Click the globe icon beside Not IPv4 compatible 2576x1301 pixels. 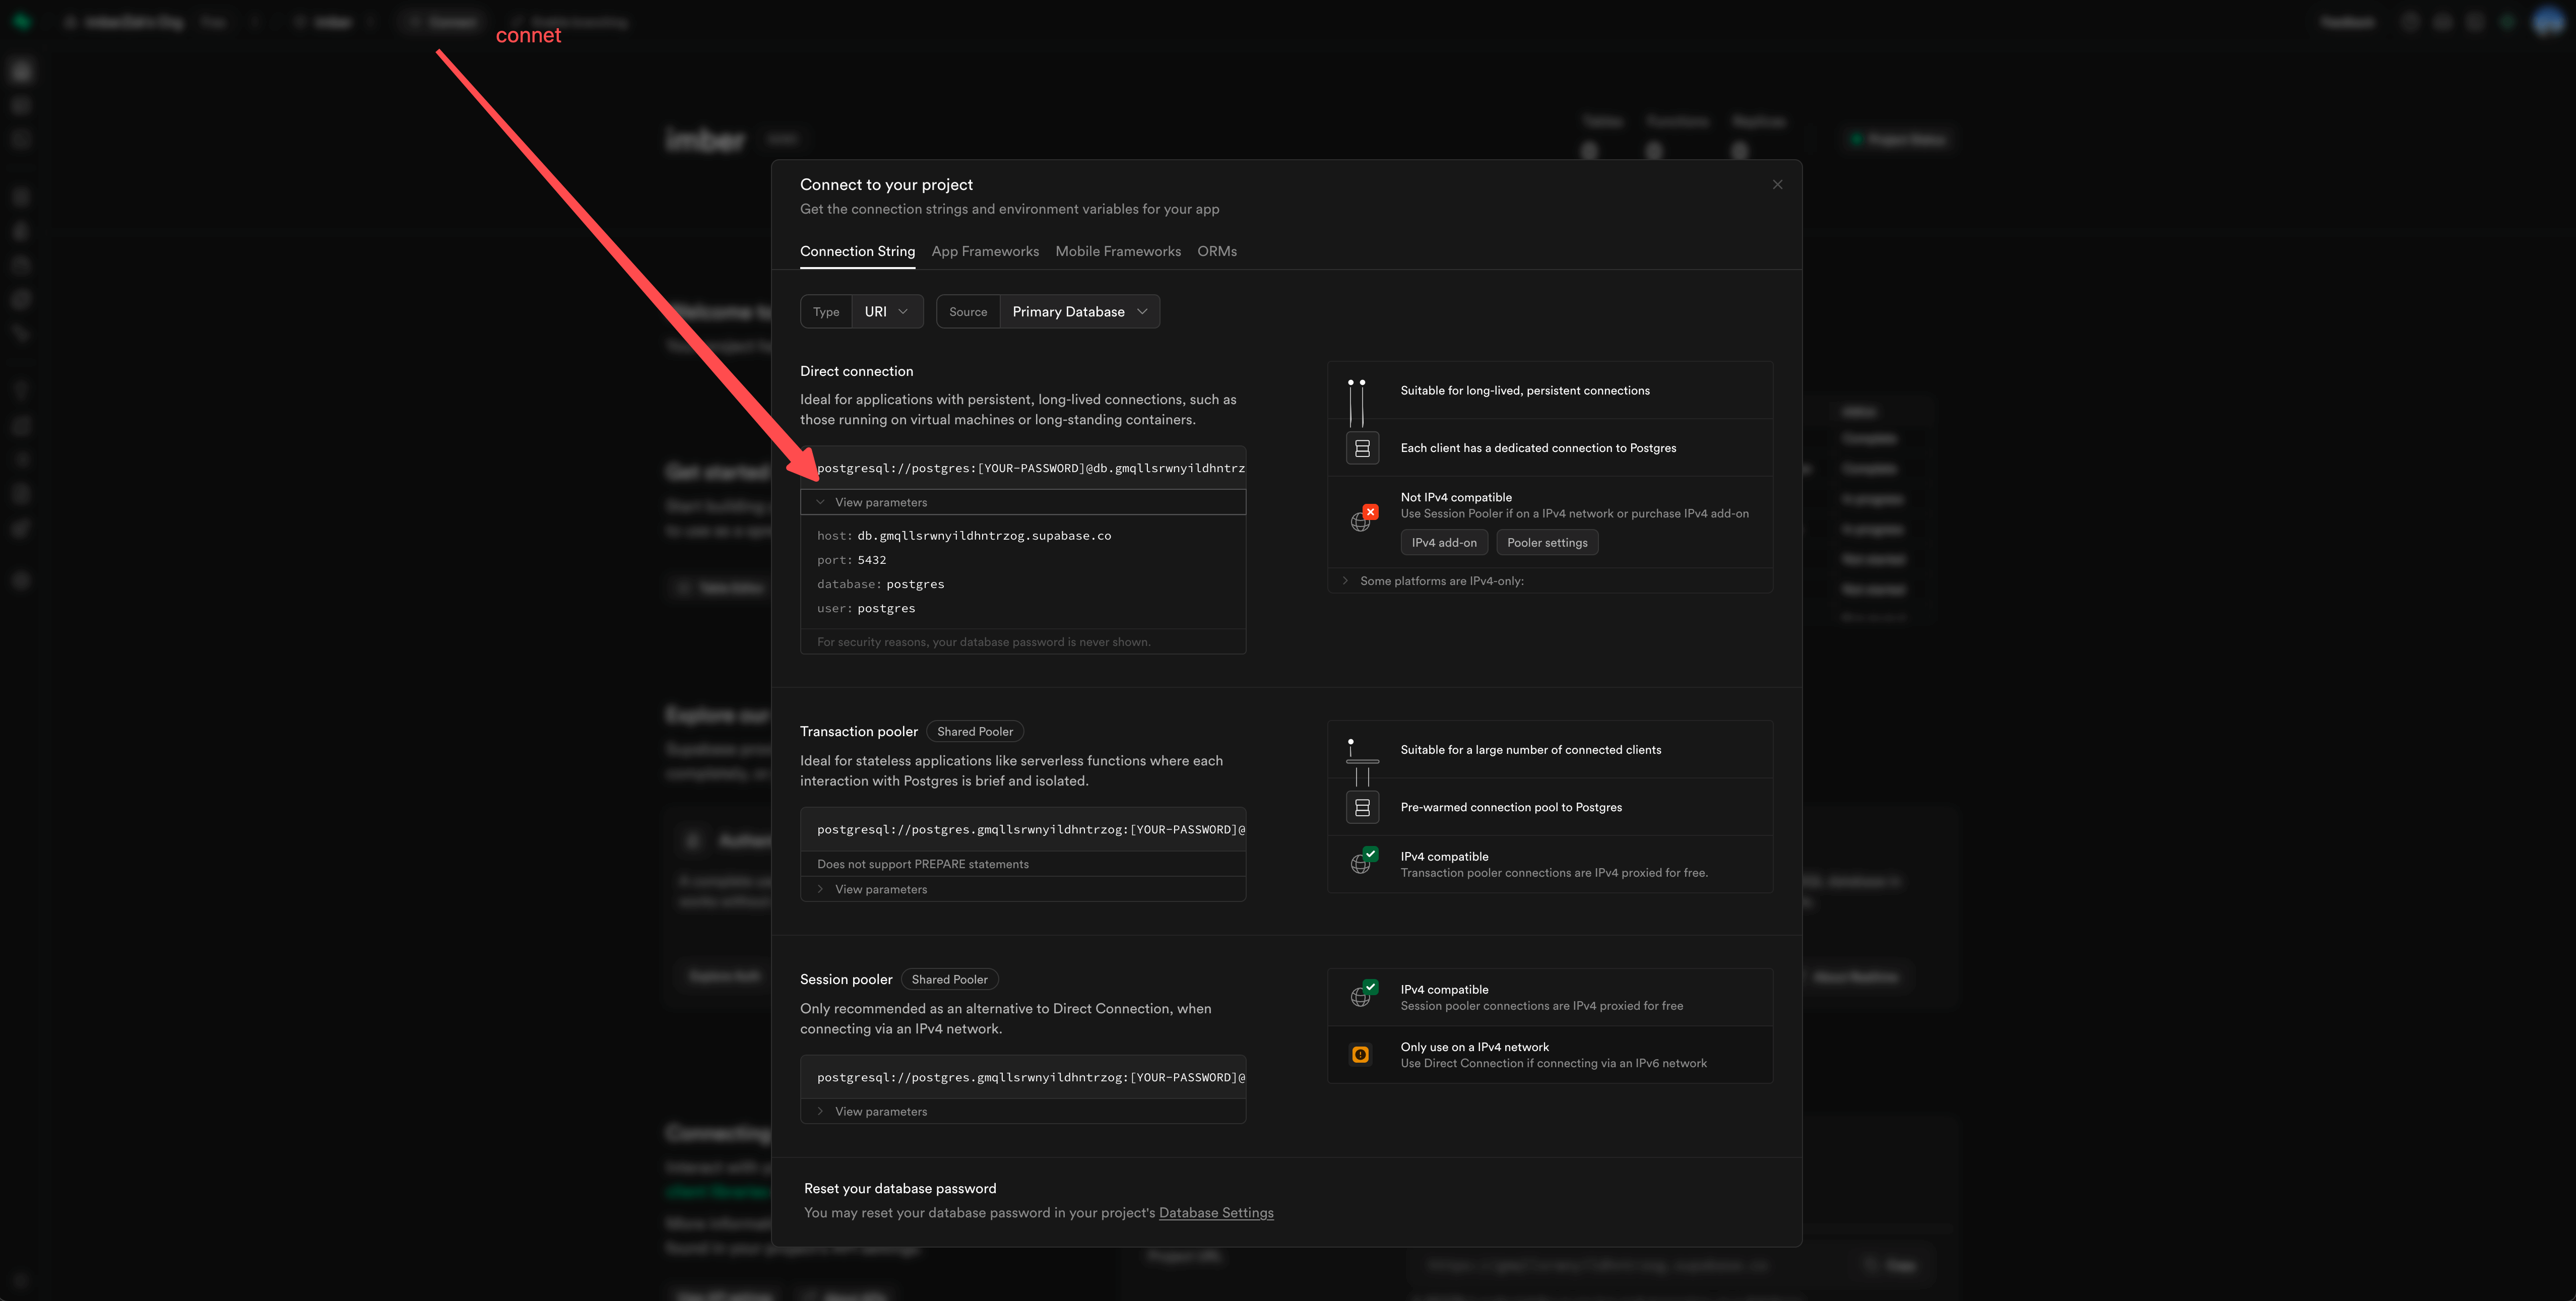[x=1363, y=519]
